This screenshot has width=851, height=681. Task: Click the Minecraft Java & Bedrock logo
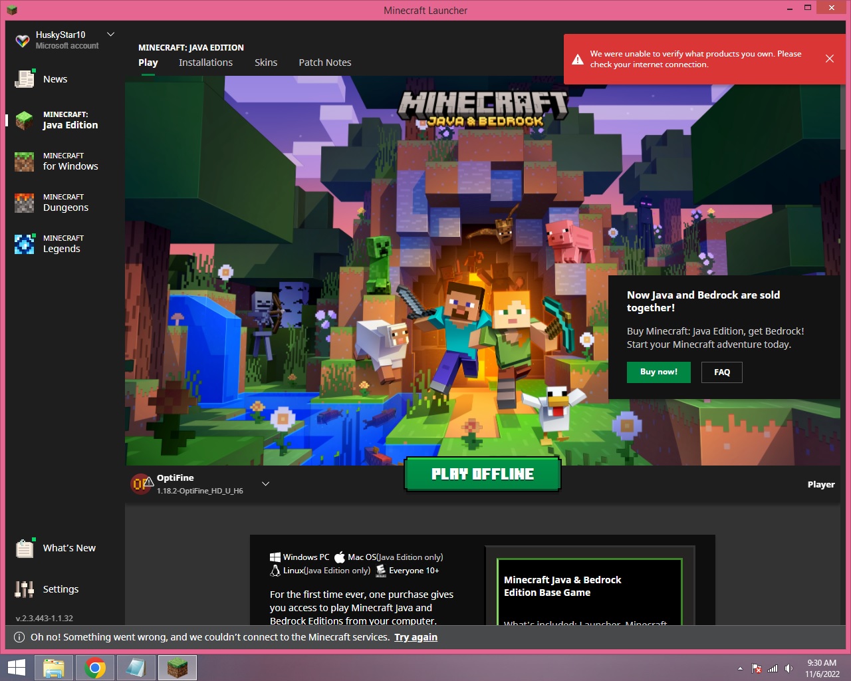[483, 110]
